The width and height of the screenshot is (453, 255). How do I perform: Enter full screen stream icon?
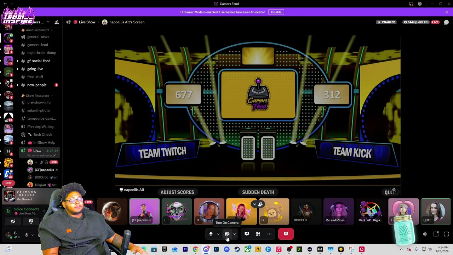(x=446, y=234)
